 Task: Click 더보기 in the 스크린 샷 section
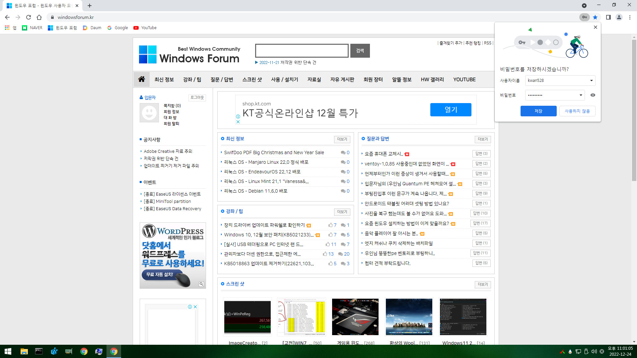(x=483, y=284)
